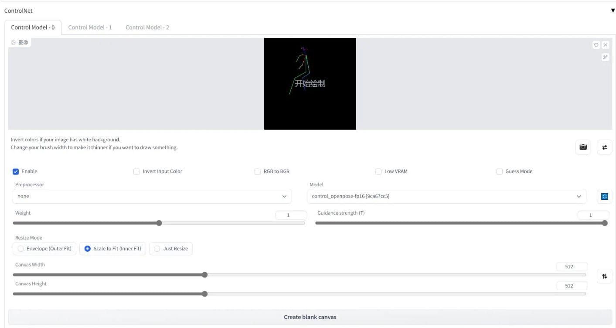
Task: Select Envelope (Outer Fit) resize mode
Action: (44, 249)
